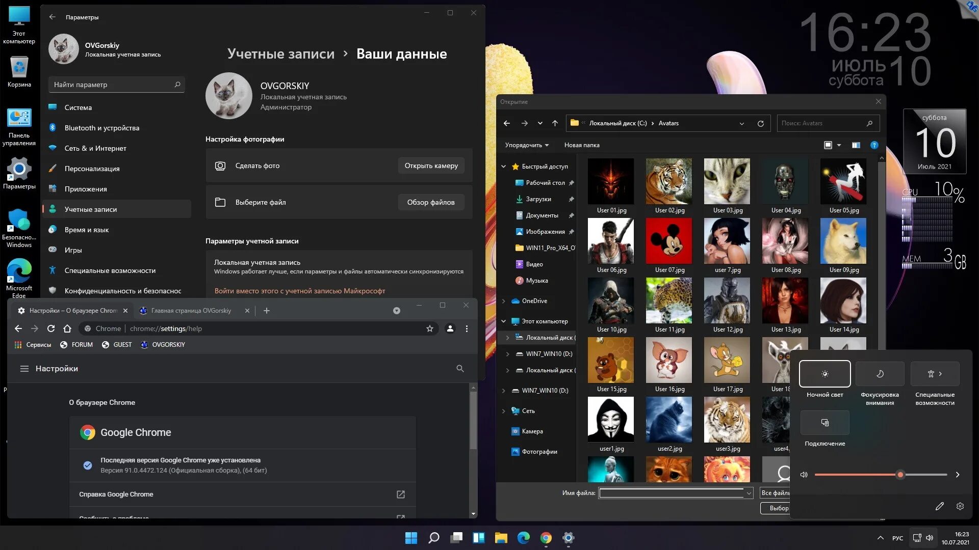
Task: Expand the OneDrive tree item
Action: click(x=504, y=300)
